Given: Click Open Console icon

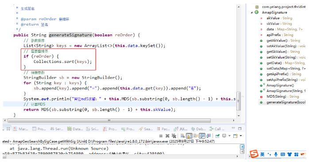Looking at the screenshot, I should (x=236, y=136).
